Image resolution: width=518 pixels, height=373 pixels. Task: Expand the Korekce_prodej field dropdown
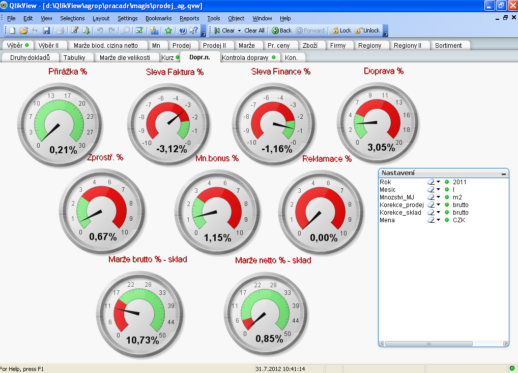(439, 205)
